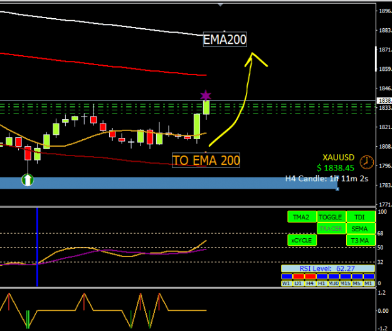392x331 pixels.
Task: Click the purple star signal marker
Action: [x=206, y=96]
